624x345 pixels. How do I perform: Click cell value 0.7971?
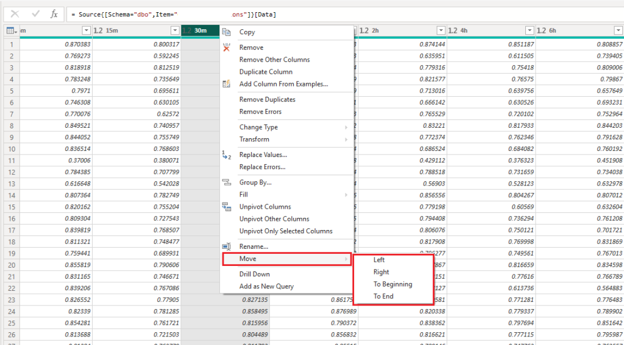81,91
